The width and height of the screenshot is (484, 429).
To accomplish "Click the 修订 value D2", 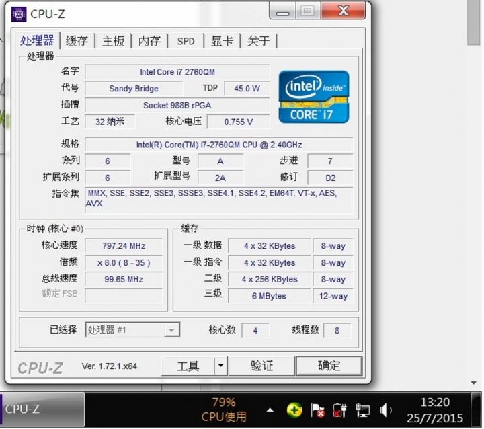I will point(330,178).
